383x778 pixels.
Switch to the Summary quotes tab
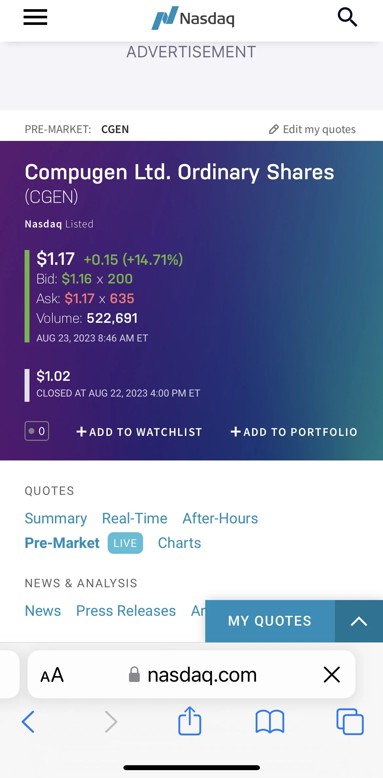point(56,518)
